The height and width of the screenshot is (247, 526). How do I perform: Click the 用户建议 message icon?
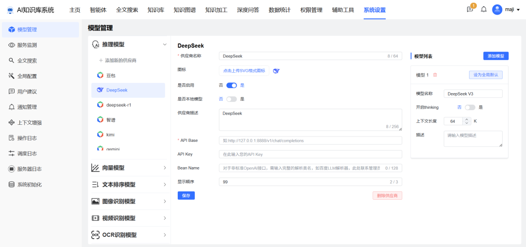coord(12,91)
